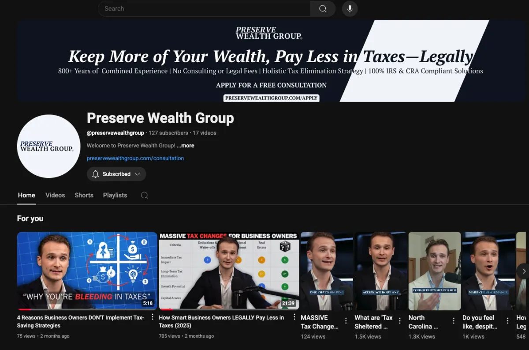Click the 'North Carolina...' short title
The width and height of the screenshot is (529, 350).
[x=423, y=322]
